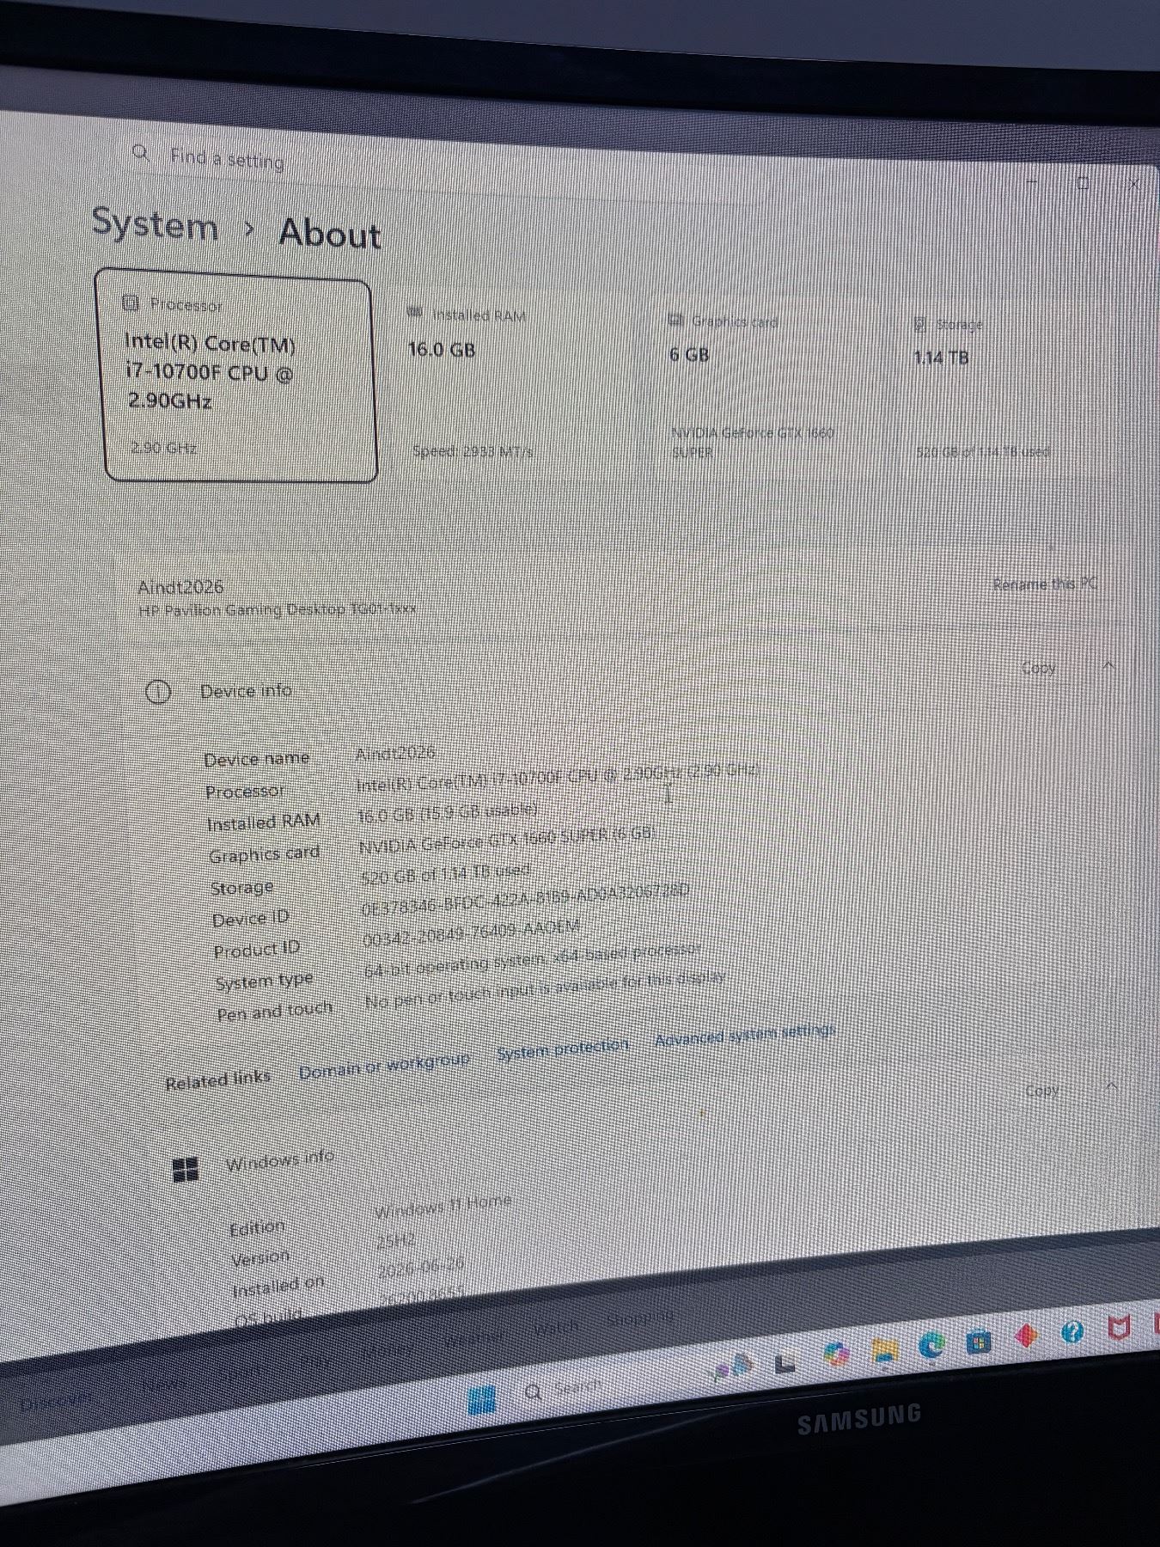Image resolution: width=1160 pixels, height=1547 pixels.
Task: Go back to System in the breadcrumb
Action: [156, 225]
